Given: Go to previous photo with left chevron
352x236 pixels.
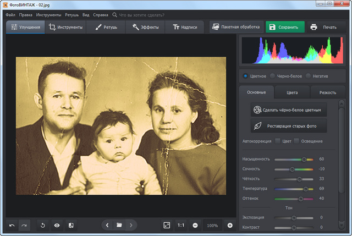Looking at the screenshot, I should coord(108,225).
